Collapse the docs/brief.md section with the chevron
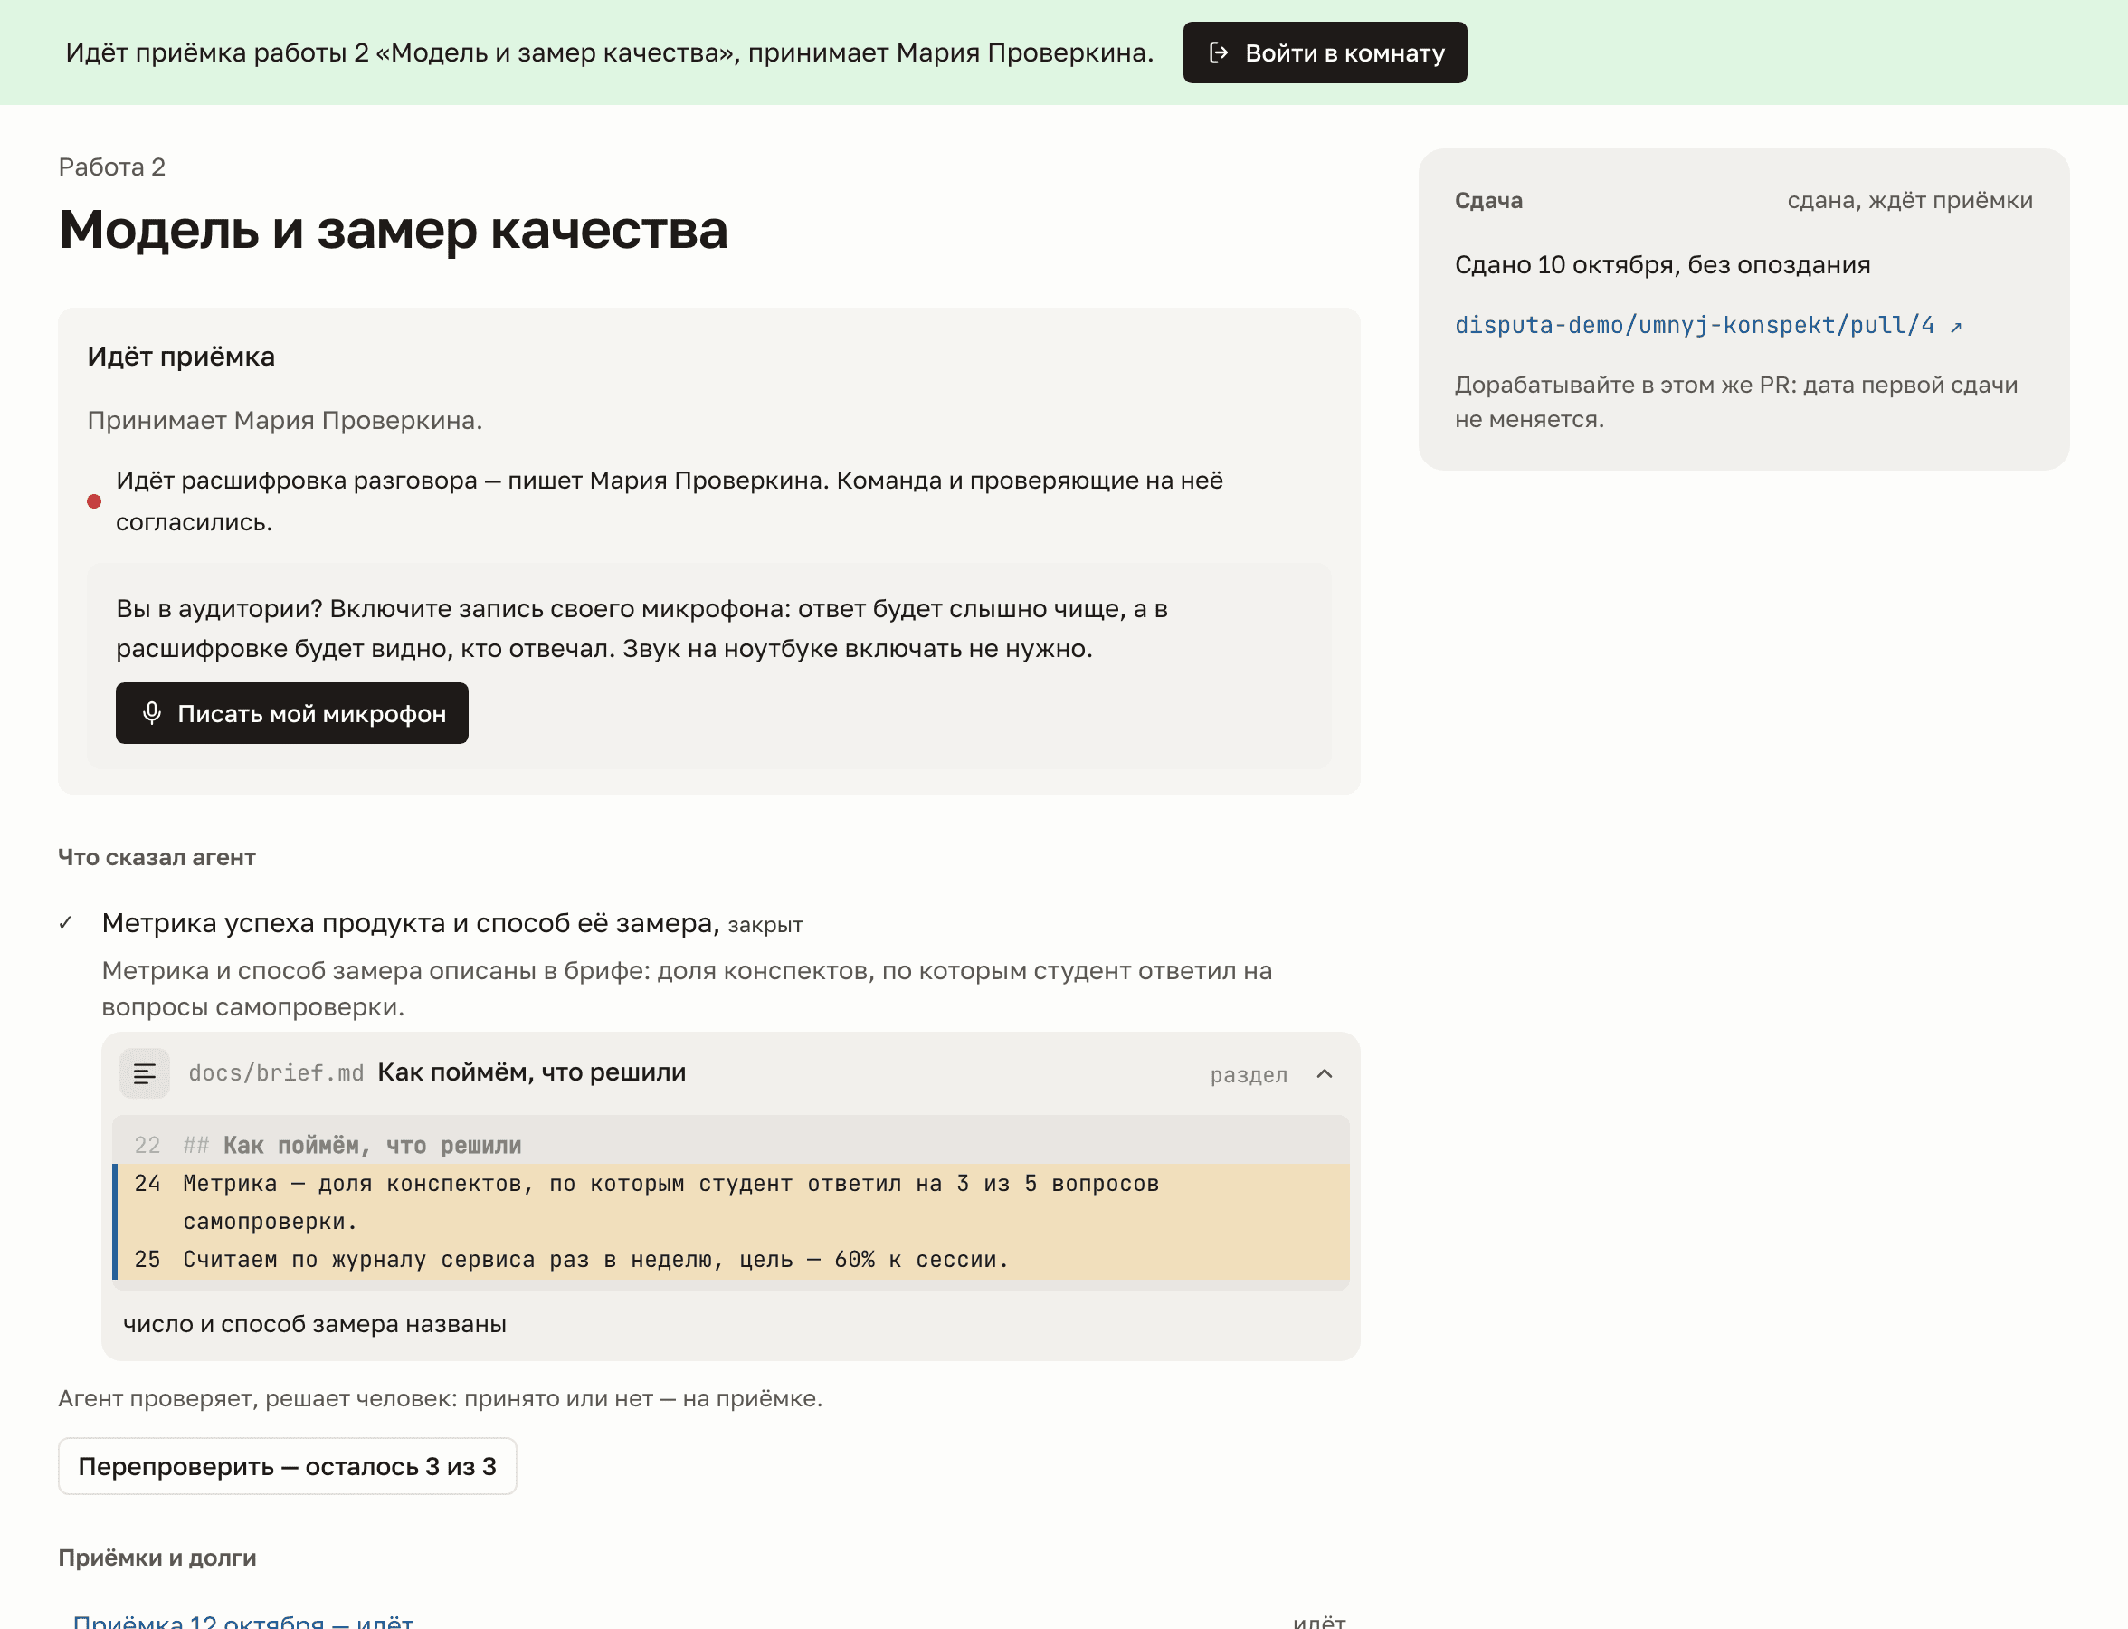This screenshot has height=1629, width=2128. pyautogui.click(x=1325, y=1073)
